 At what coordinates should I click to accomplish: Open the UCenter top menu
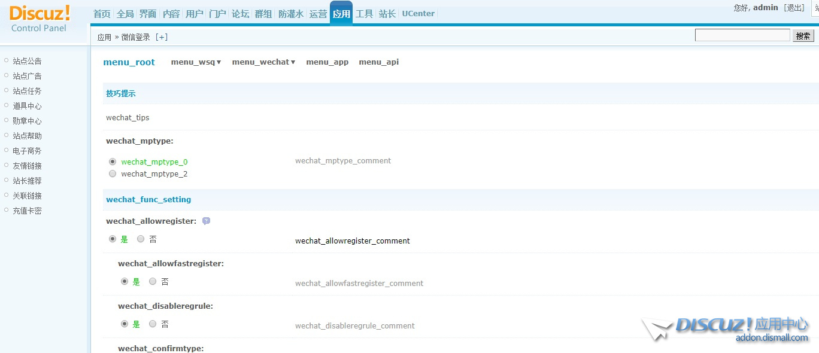(x=418, y=14)
